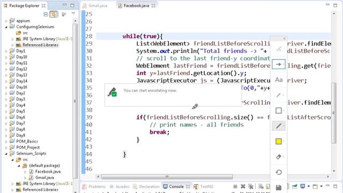This screenshot has height=193, width=343.
Task: Select Gmail.java in Package Explorer
Action: coord(44,177)
